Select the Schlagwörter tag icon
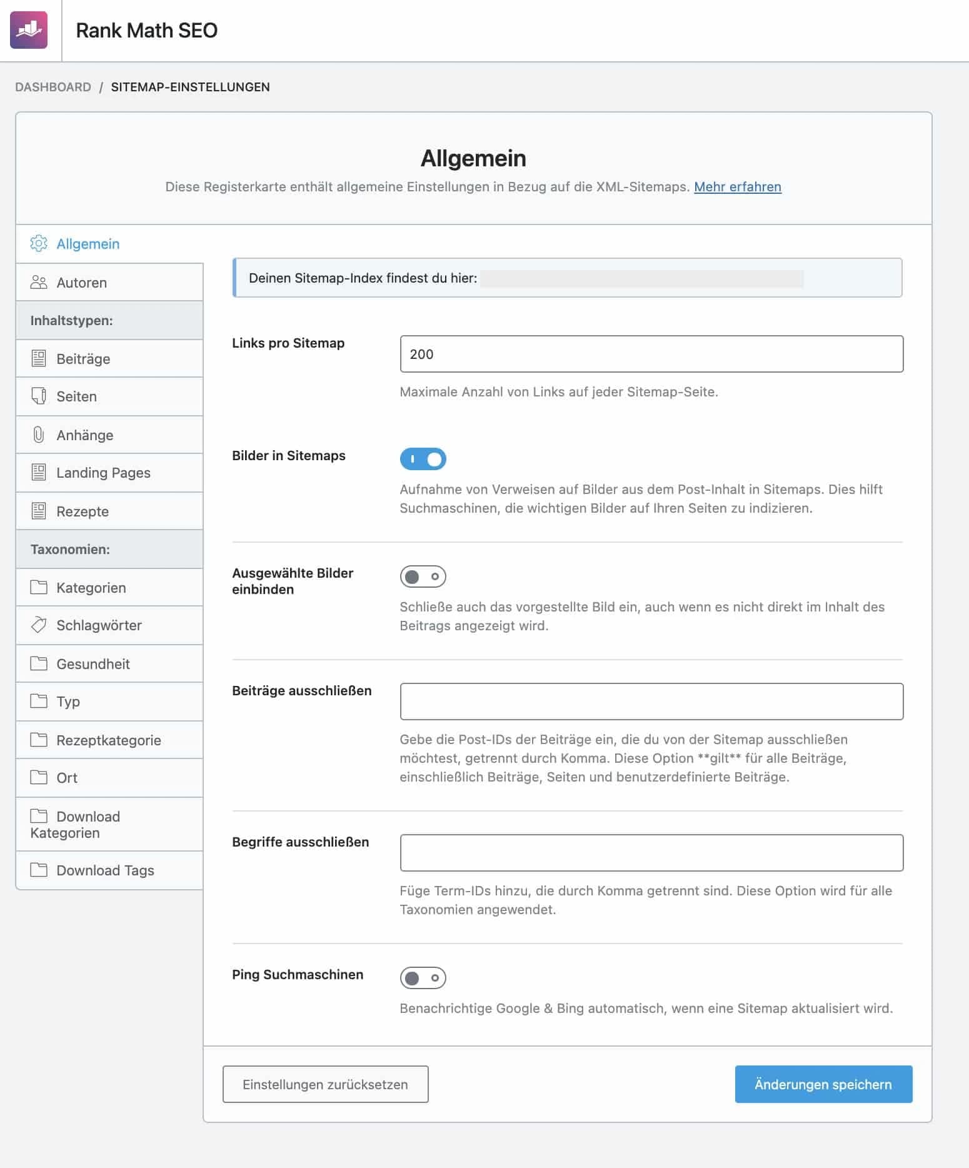Viewport: 969px width, 1168px height. [39, 625]
